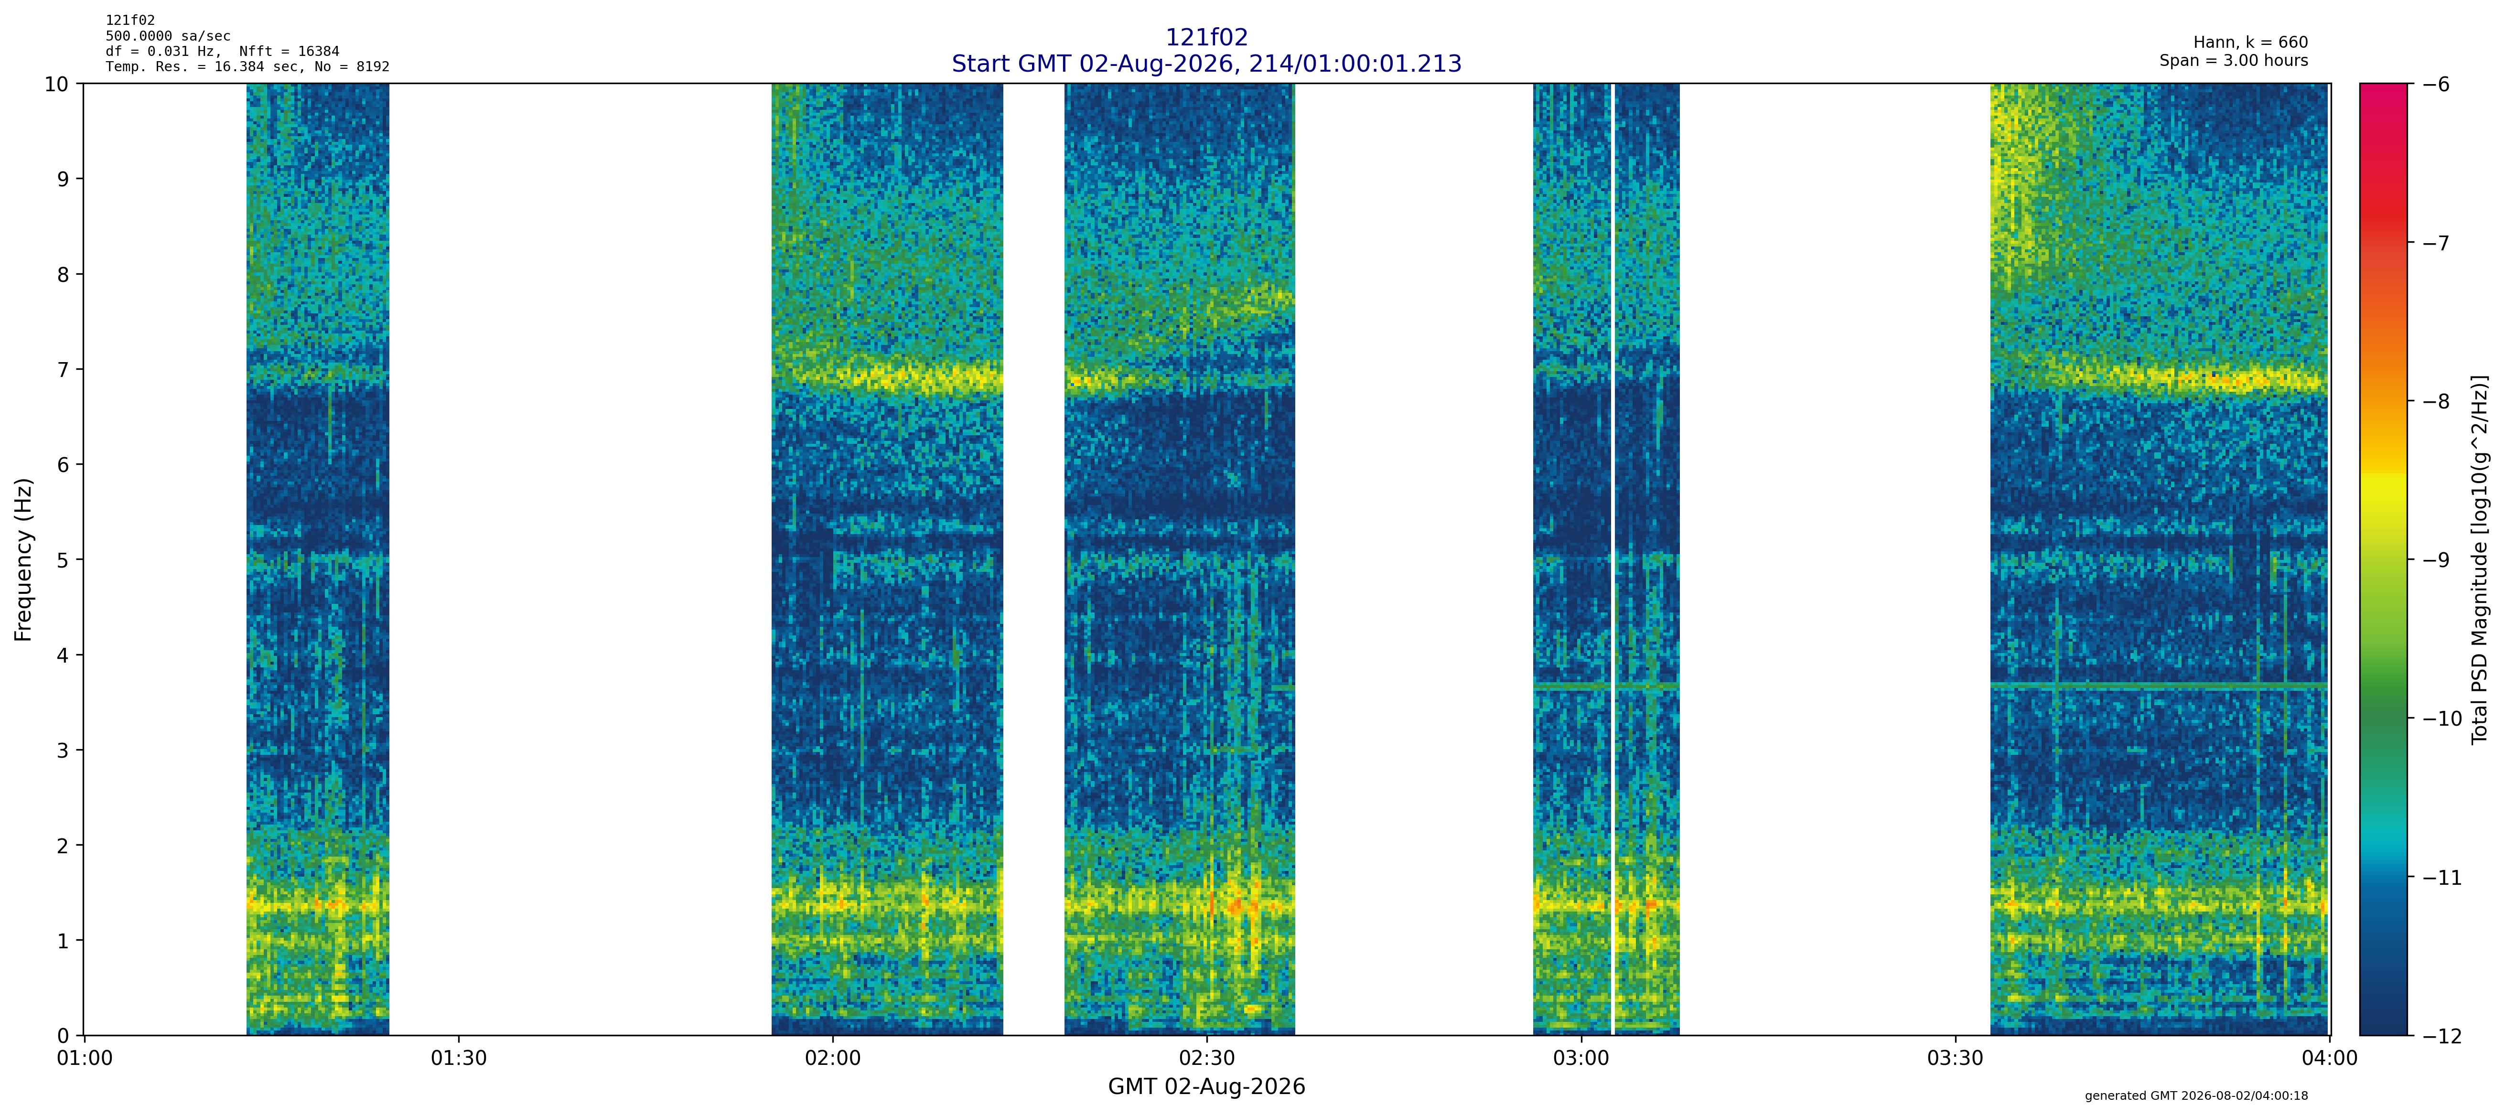The height and width of the screenshot is (1116, 2505).
Task: Pick the "03:30" time axis tick label
Action: point(1955,1059)
